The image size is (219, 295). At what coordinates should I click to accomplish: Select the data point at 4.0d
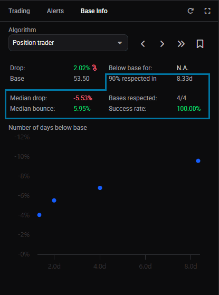tap(100, 188)
